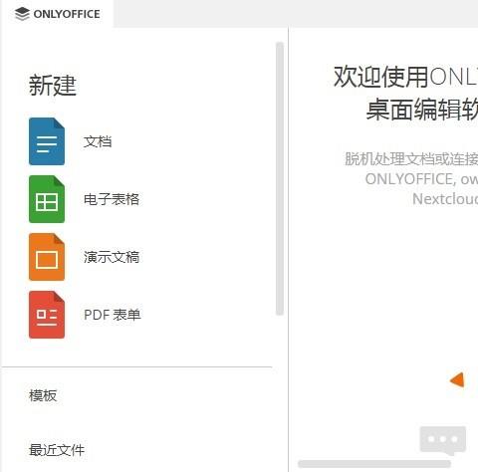Click the 欢迎使用ONLYOFFICE welcome heading

click(405, 77)
